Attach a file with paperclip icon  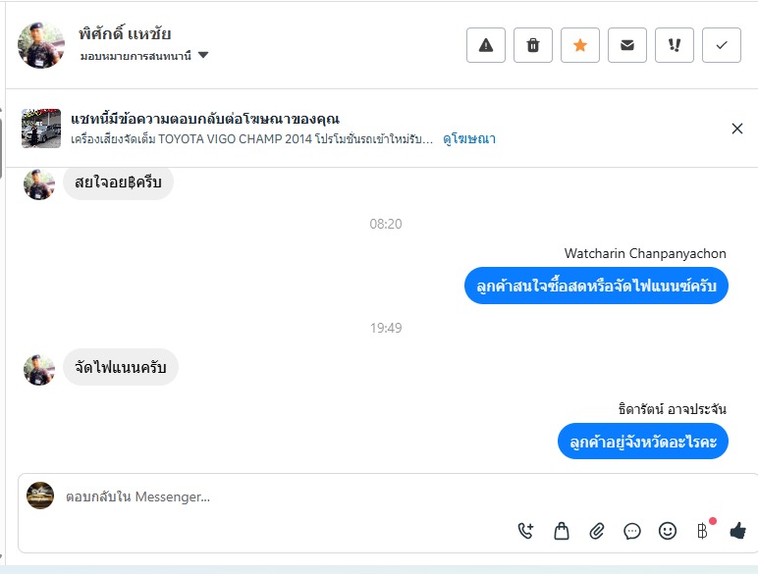[x=597, y=532]
